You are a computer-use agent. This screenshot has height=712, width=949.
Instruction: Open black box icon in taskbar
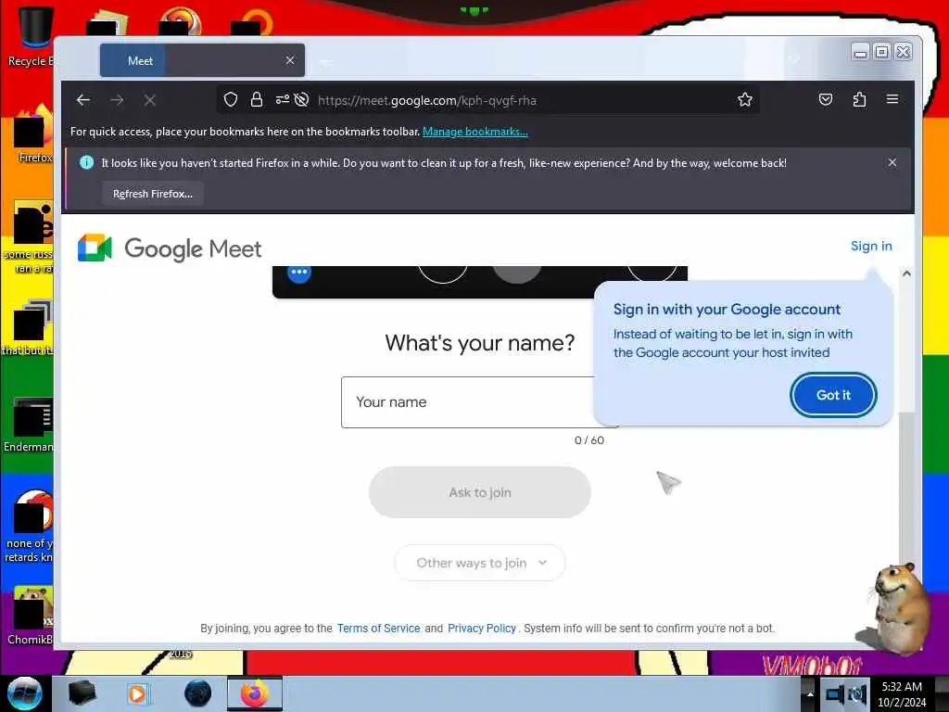click(82, 693)
